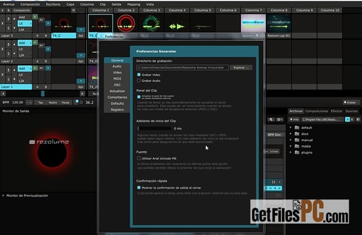This screenshot has height=235, width=362.
Task: Solo Layer 1 with the S button
Action: pos(9,79)
